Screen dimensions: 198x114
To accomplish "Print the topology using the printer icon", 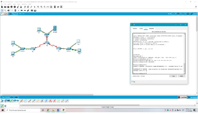I will coord(12,7).
